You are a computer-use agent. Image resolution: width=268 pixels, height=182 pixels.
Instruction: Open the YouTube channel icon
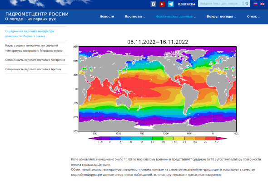[162, 4]
